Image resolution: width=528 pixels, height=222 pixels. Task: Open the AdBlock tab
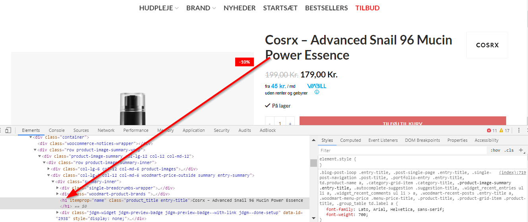click(x=268, y=130)
